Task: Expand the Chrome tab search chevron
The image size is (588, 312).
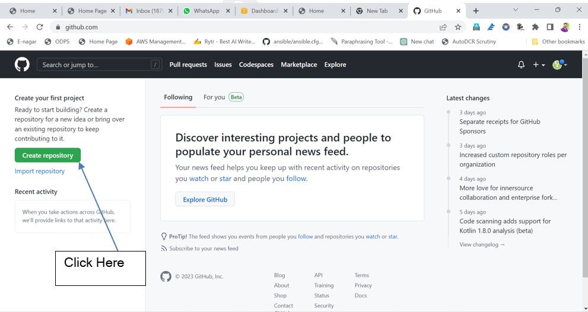Action: [x=515, y=10]
